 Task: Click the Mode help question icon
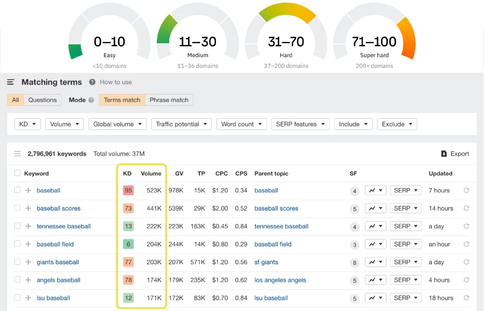coord(91,100)
